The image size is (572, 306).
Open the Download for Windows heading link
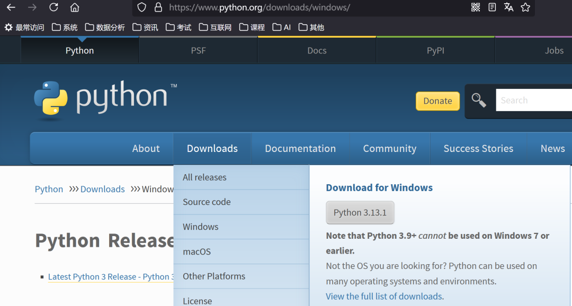pyautogui.click(x=379, y=188)
